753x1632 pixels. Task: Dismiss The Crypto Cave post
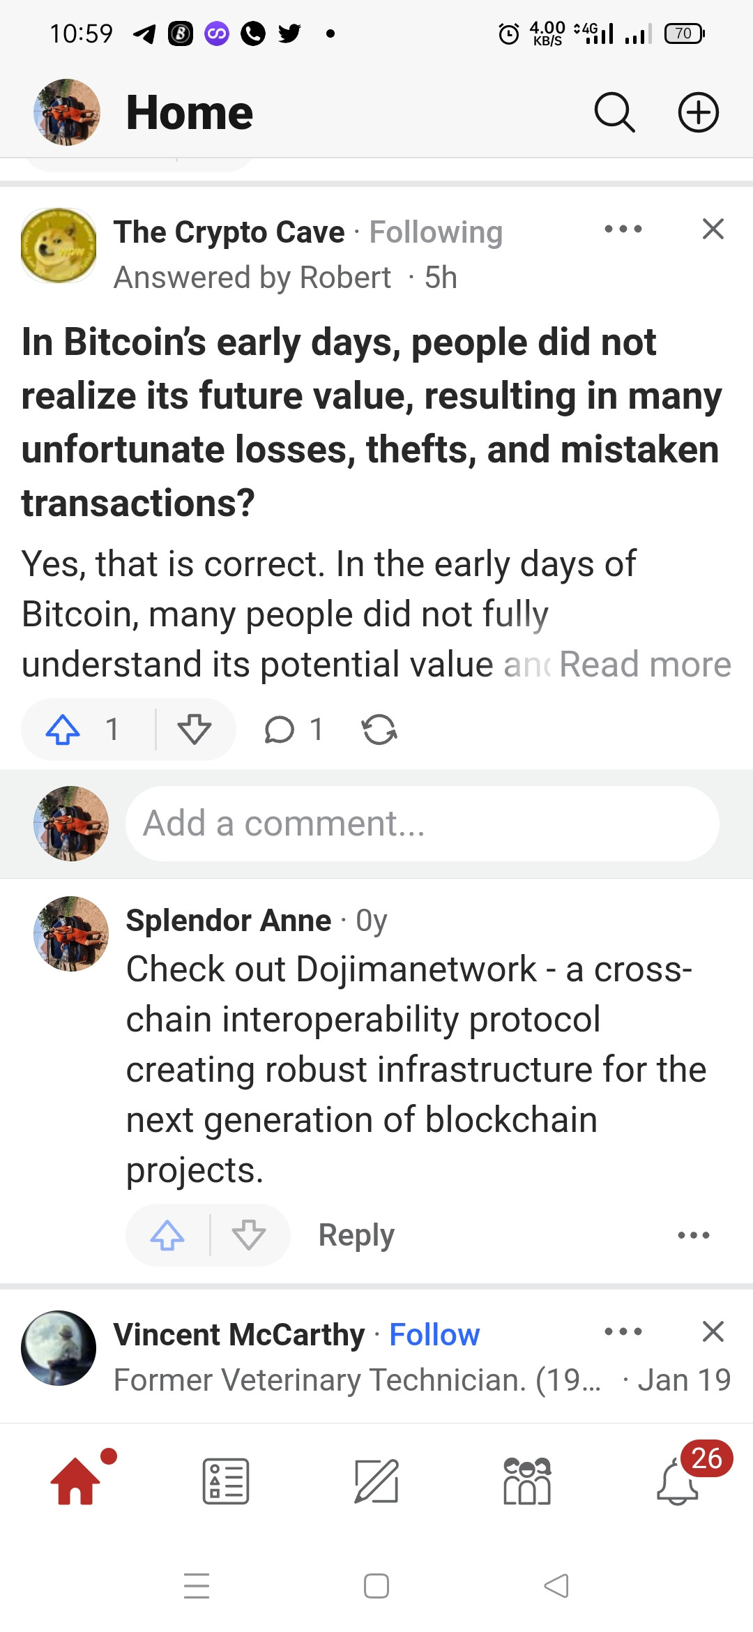713,229
